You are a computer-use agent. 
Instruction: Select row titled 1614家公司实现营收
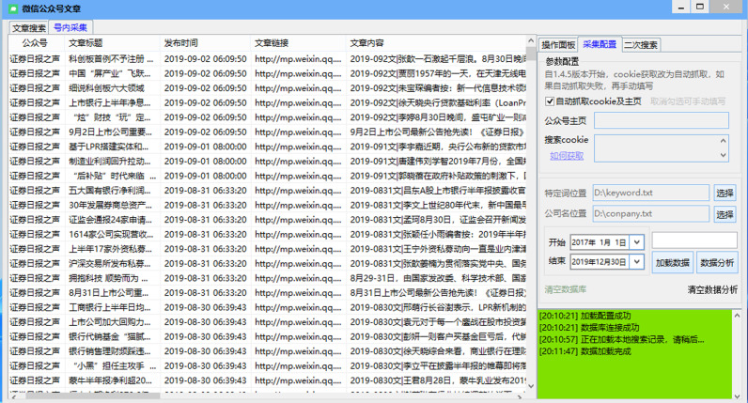coord(267,234)
